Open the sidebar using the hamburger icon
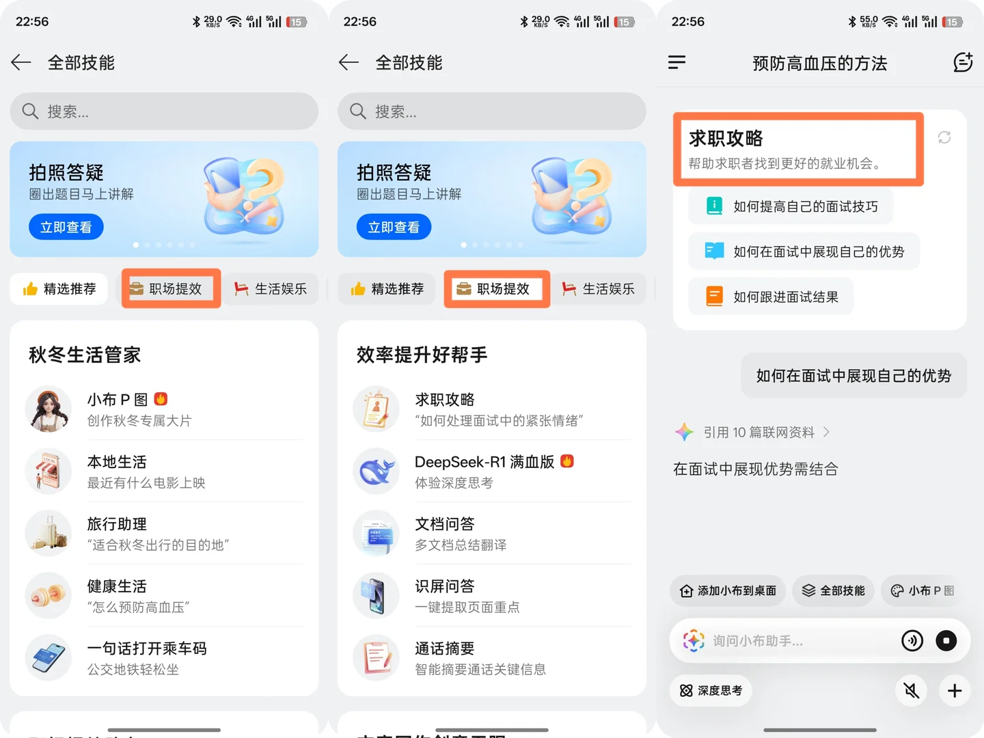984x738 pixels. [x=677, y=62]
